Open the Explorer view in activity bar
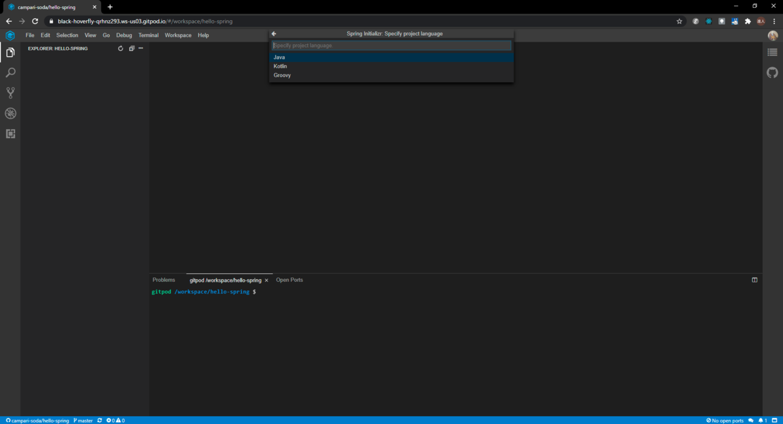 [x=10, y=53]
